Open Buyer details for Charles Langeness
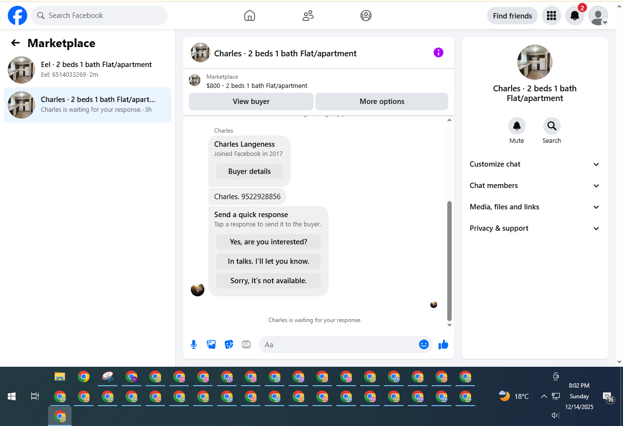 click(x=249, y=171)
